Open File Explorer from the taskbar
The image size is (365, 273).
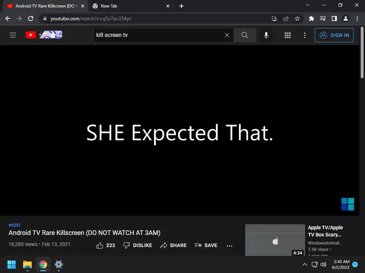click(27, 264)
